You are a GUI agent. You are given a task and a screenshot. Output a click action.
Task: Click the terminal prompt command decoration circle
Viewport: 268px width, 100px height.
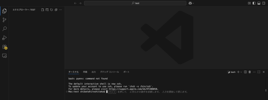coord(67,92)
